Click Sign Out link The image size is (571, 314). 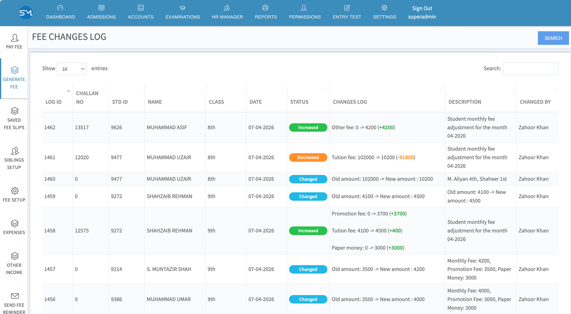(x=422, y=8)
